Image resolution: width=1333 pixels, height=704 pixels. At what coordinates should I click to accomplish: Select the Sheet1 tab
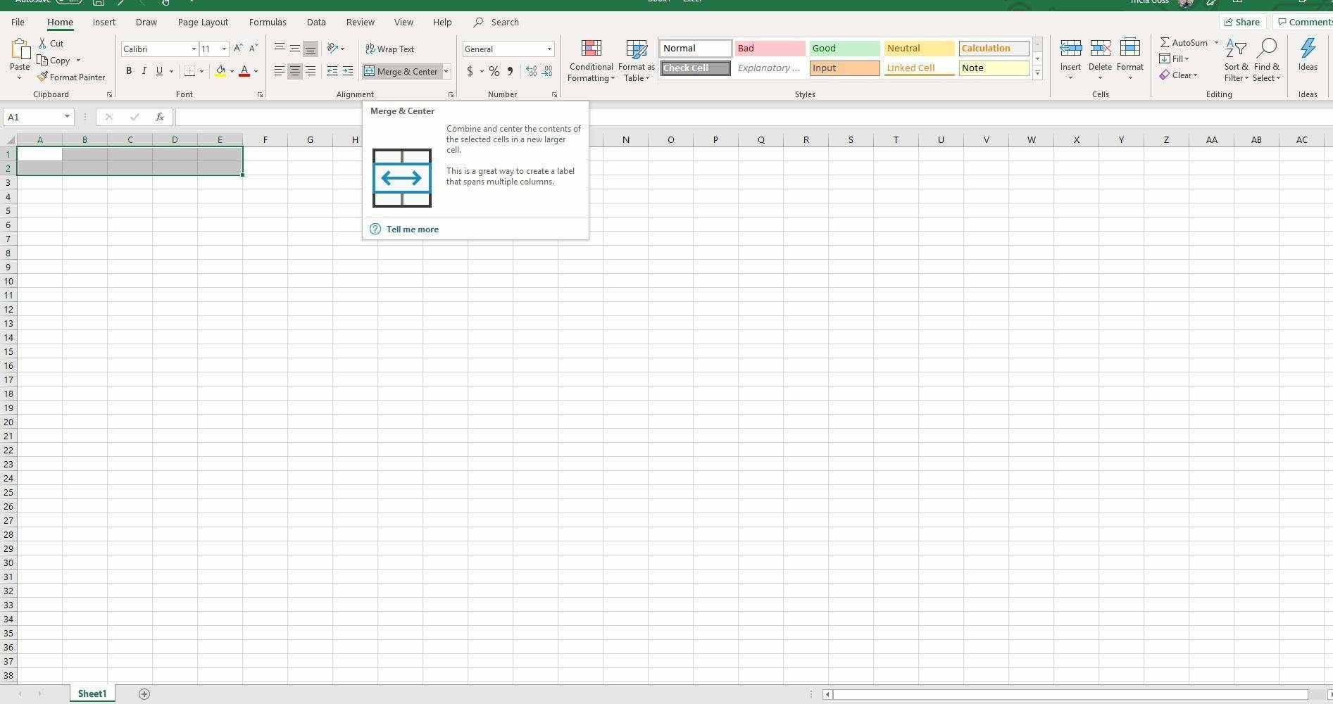92,694
